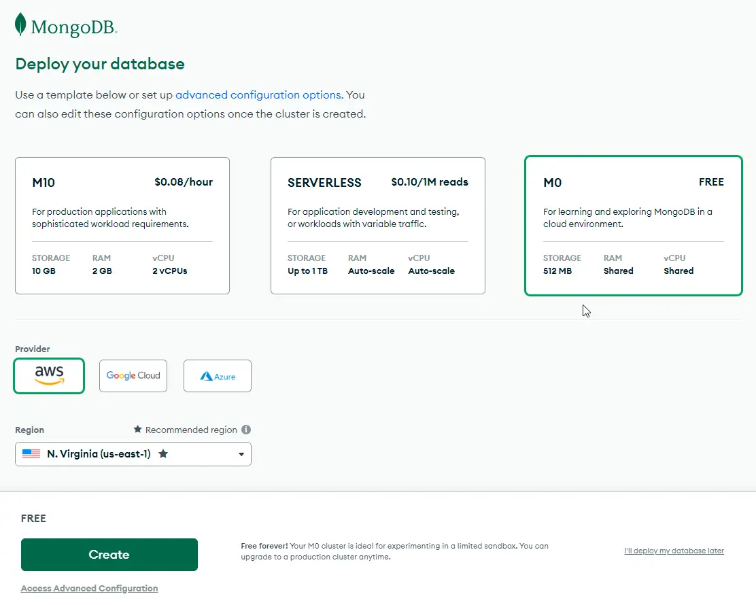The width and height of the screenshot is (756, 605).
Task: Open the advanced configuration options link
Action: pos(260,95)
